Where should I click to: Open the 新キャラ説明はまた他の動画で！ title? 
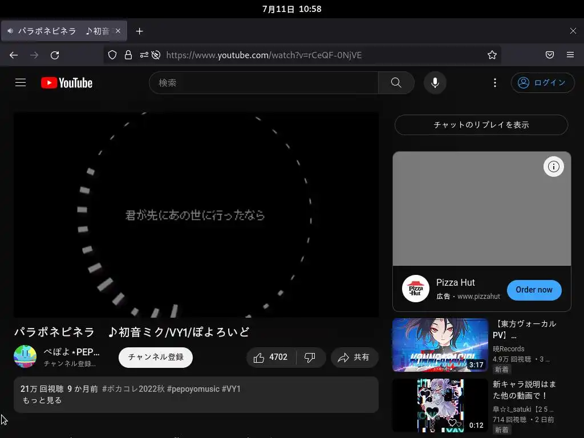[x=525, y=390]
